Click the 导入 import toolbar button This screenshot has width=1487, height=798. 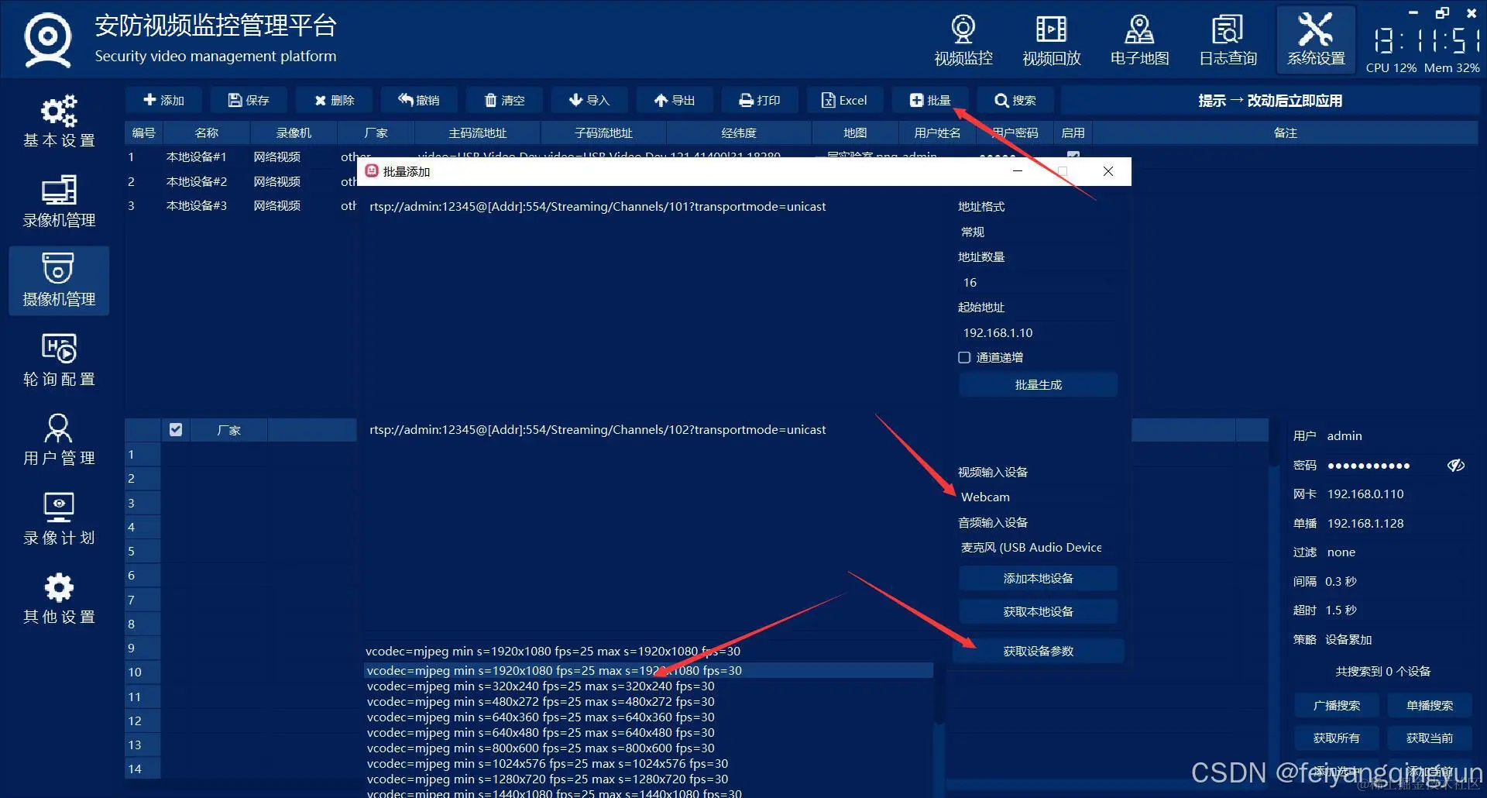589,100
